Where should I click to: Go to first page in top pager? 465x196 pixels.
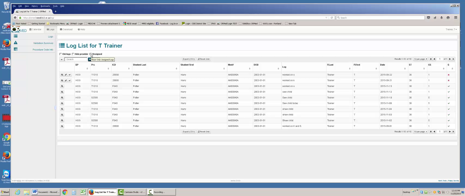[431, 59]
